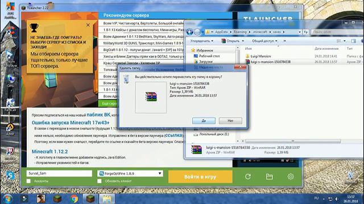Open Skype desktop icon

(x=10, y=176)
